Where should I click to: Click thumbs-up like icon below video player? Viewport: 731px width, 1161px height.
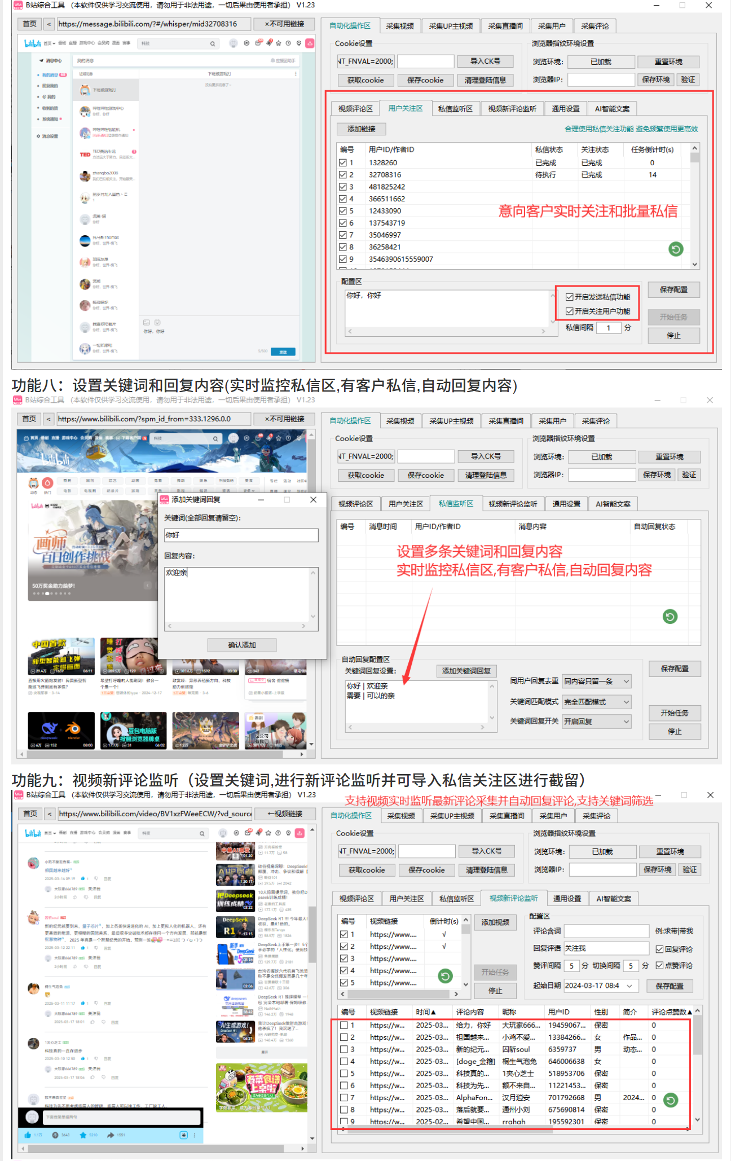click(28, 1134)
